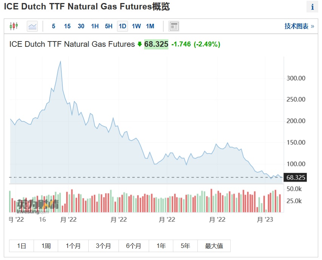
Task: Switch to area chart type
Action: coord(32,26)
